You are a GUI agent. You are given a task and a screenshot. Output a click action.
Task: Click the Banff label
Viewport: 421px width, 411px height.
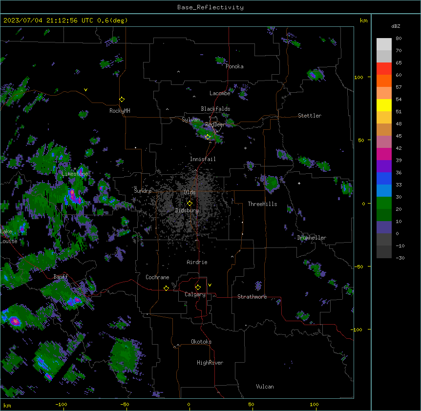[61, 277]
